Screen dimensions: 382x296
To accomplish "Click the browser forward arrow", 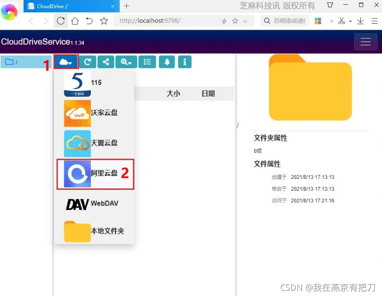I will (x=46, y=21).
